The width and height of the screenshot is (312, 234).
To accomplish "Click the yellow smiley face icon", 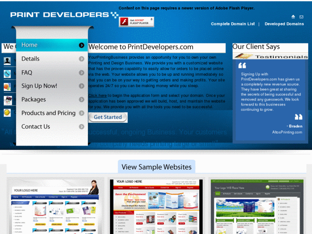I will pos(7,113).
